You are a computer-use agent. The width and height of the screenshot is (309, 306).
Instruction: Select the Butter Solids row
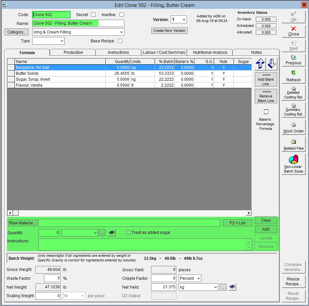coord(129,73)
